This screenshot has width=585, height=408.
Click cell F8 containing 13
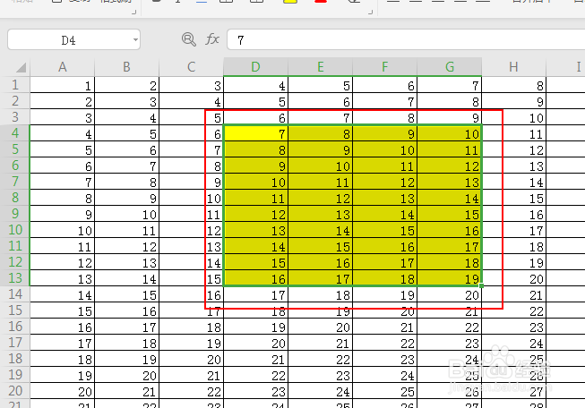(x=384, y=198)
